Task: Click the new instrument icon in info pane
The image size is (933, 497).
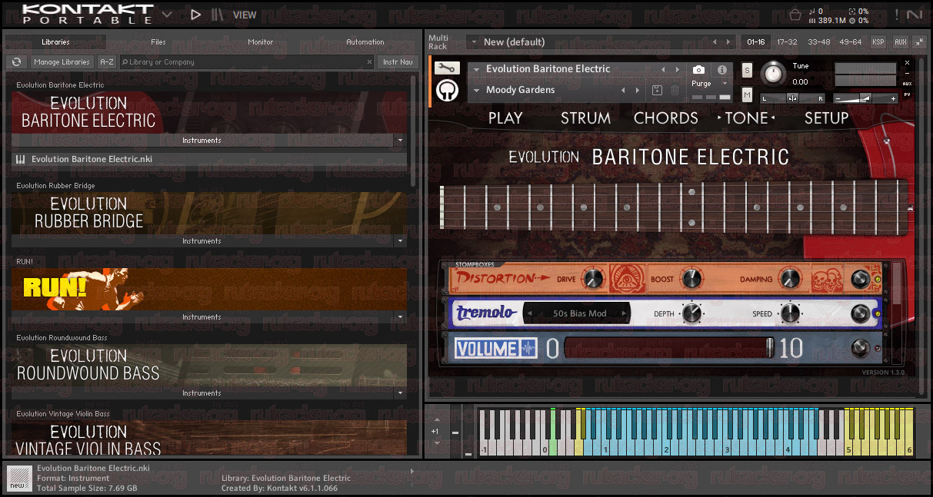Action: point(18,477)
